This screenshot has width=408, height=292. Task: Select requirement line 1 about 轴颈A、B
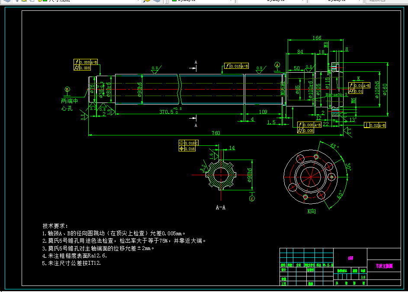[114, 234]
